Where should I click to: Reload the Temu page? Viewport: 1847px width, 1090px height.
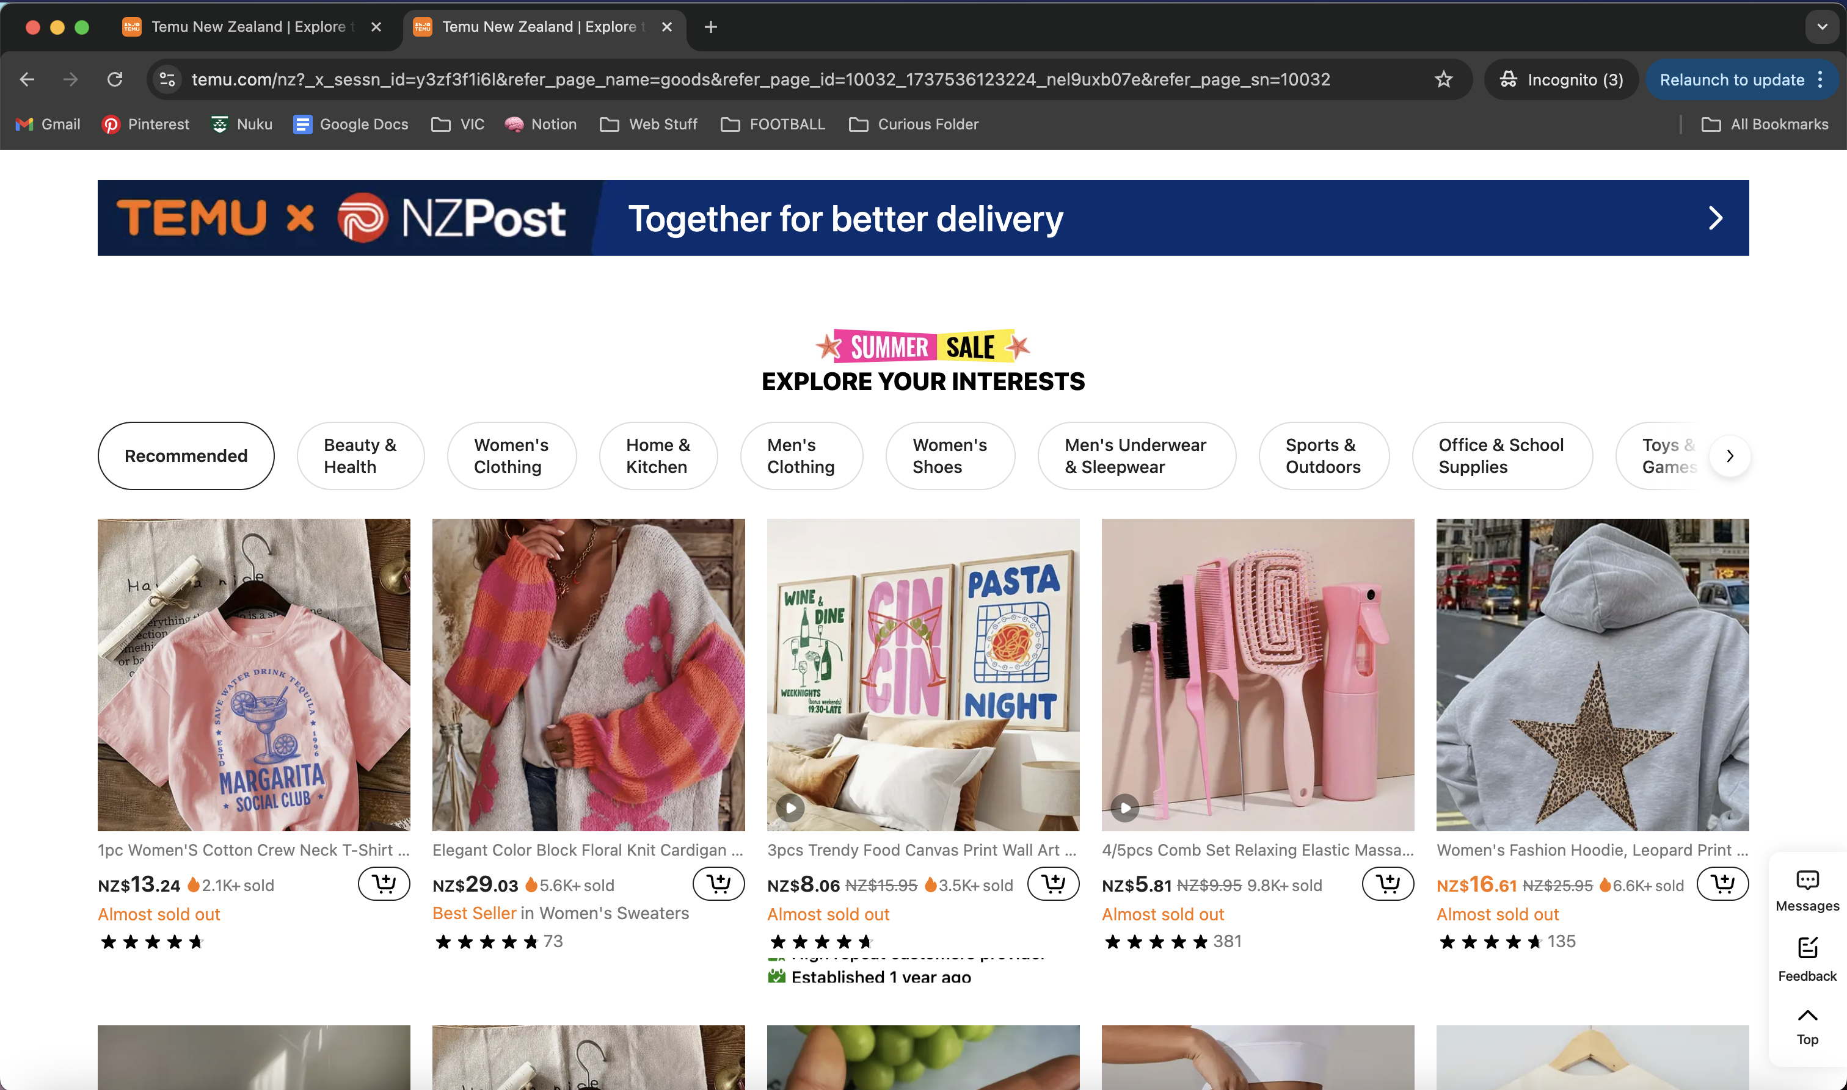(115, 79)
